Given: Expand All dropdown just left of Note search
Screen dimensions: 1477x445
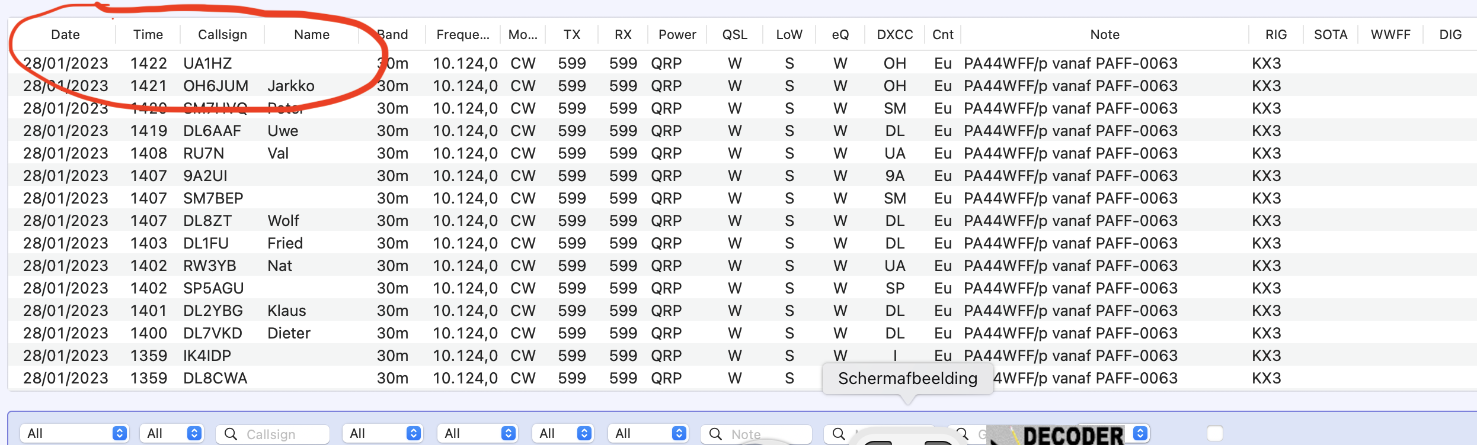Looking at the screenshot, I should click(x=648, y=433).
